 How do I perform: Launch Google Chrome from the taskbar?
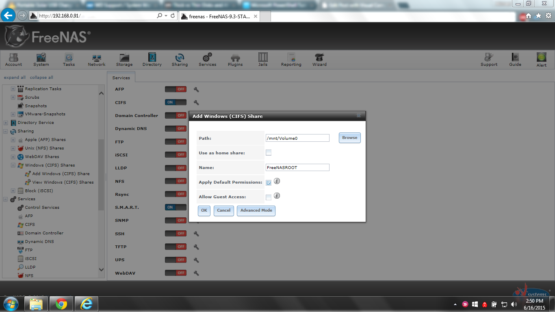(x=61, y=303)
